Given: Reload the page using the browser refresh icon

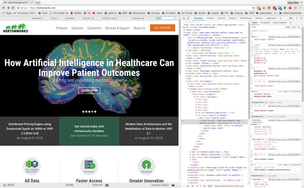Looking at the screenshot, I should click(x=13, y=8).
